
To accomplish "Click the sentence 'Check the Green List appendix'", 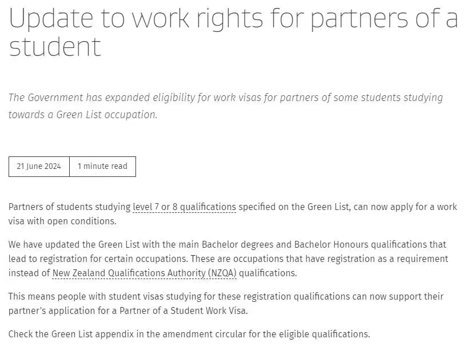I will tap(189, 334).
